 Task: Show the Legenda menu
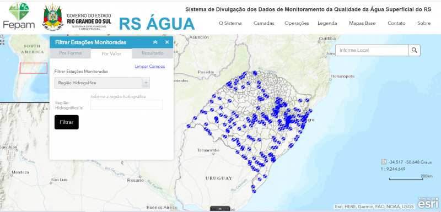coord(327,23)
